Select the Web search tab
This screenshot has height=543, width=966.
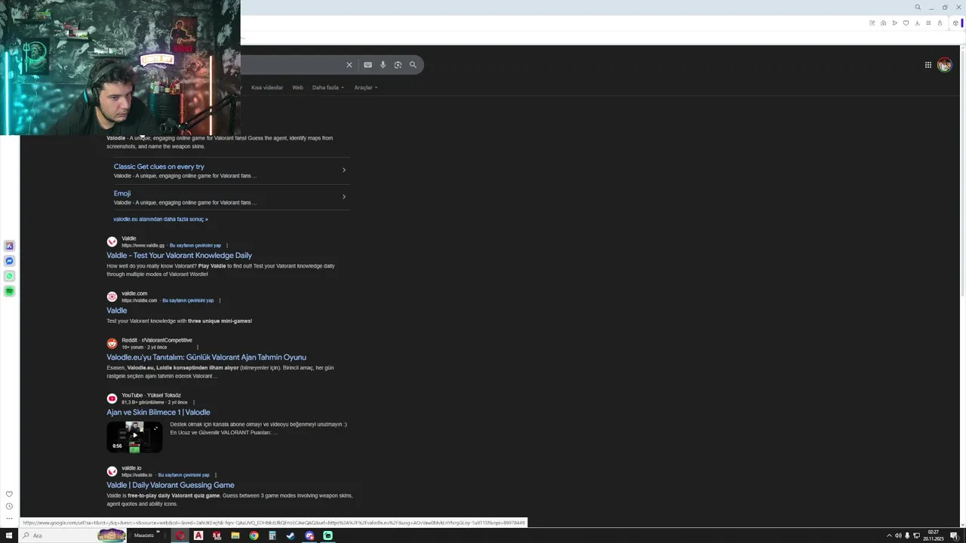tap(297, 87)
